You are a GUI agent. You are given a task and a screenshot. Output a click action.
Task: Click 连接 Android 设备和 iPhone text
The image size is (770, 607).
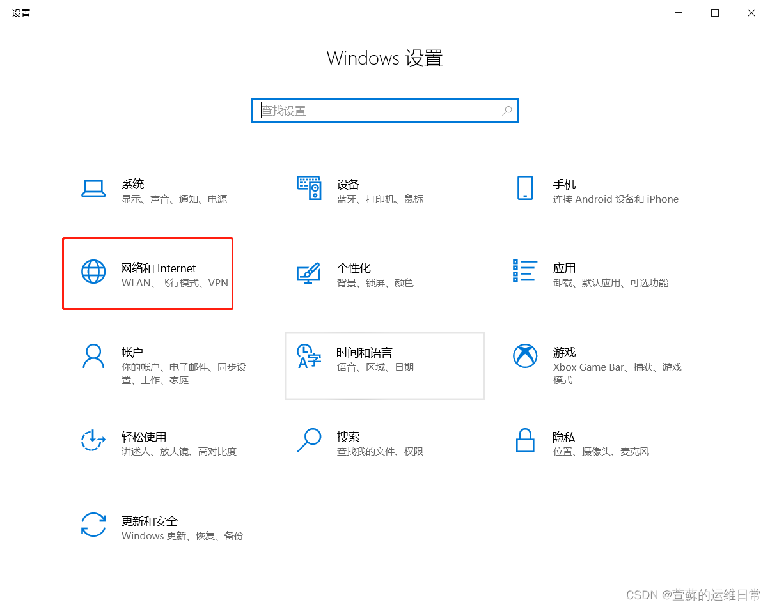coord(616,199)
